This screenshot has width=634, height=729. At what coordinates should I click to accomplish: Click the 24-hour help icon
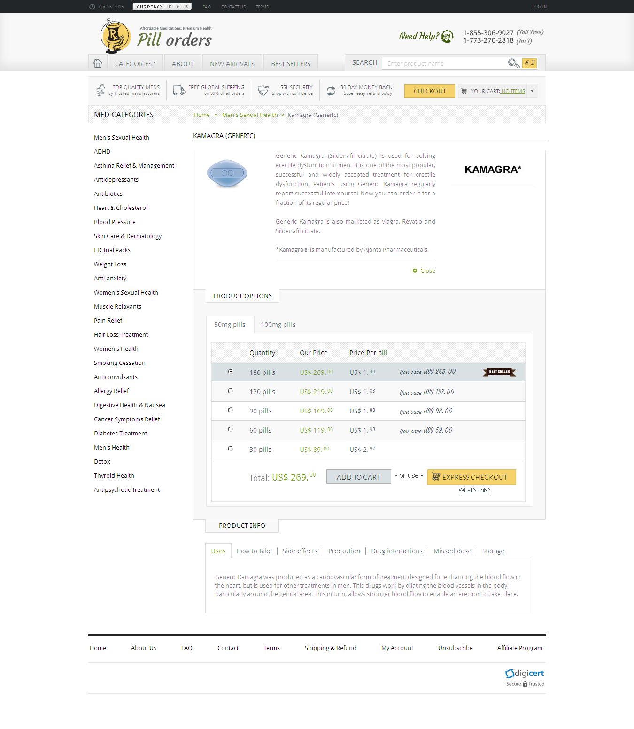[448, 36]
